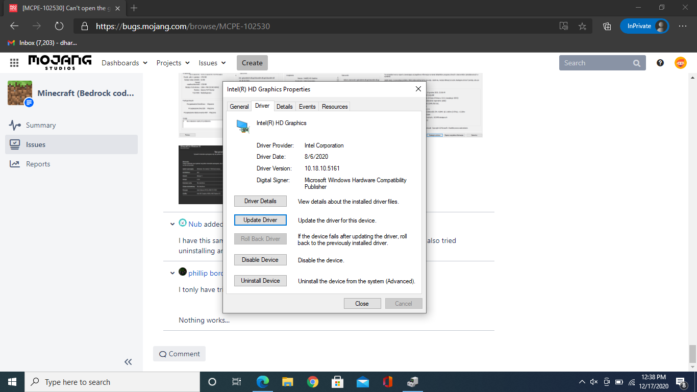This screenshot has height=392, width=697.
Task: Expand the Issues dropdown in navbar
Action: click(x=212, y=63)
